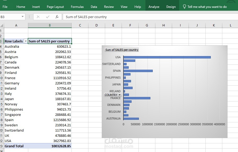Select the Ireland row label cell
Viewport: 238px width, 152px height.
(x=16, y=88)
